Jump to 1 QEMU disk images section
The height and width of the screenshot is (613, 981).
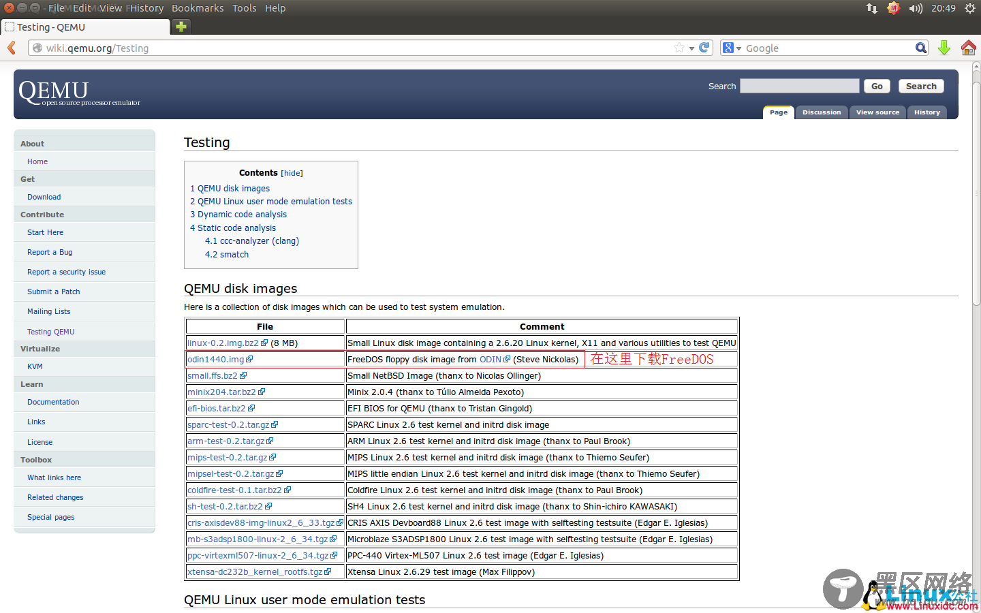(230, 189)
